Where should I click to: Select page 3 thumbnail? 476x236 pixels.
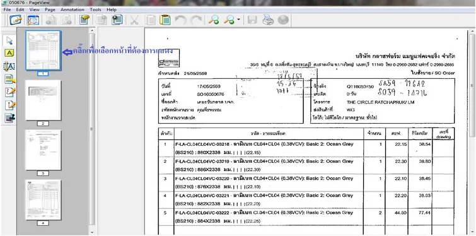(x=43, y=150)
